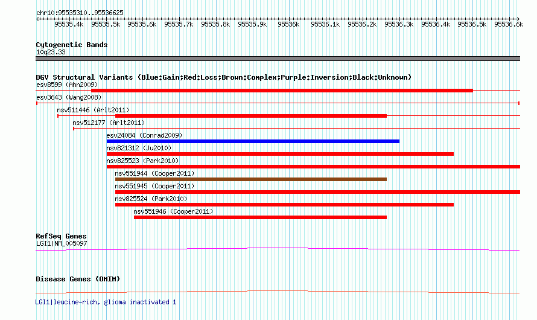Click the blue esv24084 (Conrad2009) gain bar

[253, 141]
